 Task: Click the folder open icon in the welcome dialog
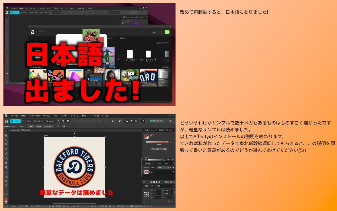[160, 32]
